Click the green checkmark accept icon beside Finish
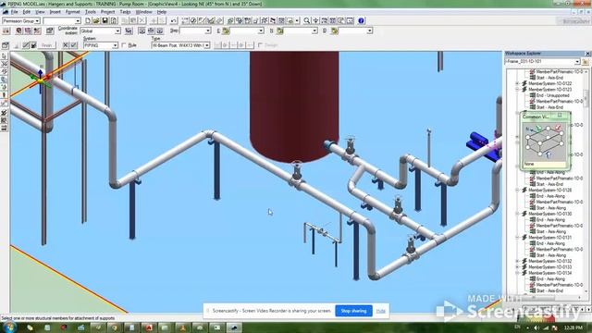Viewport: 592px width, 333px height. (74, 45)
